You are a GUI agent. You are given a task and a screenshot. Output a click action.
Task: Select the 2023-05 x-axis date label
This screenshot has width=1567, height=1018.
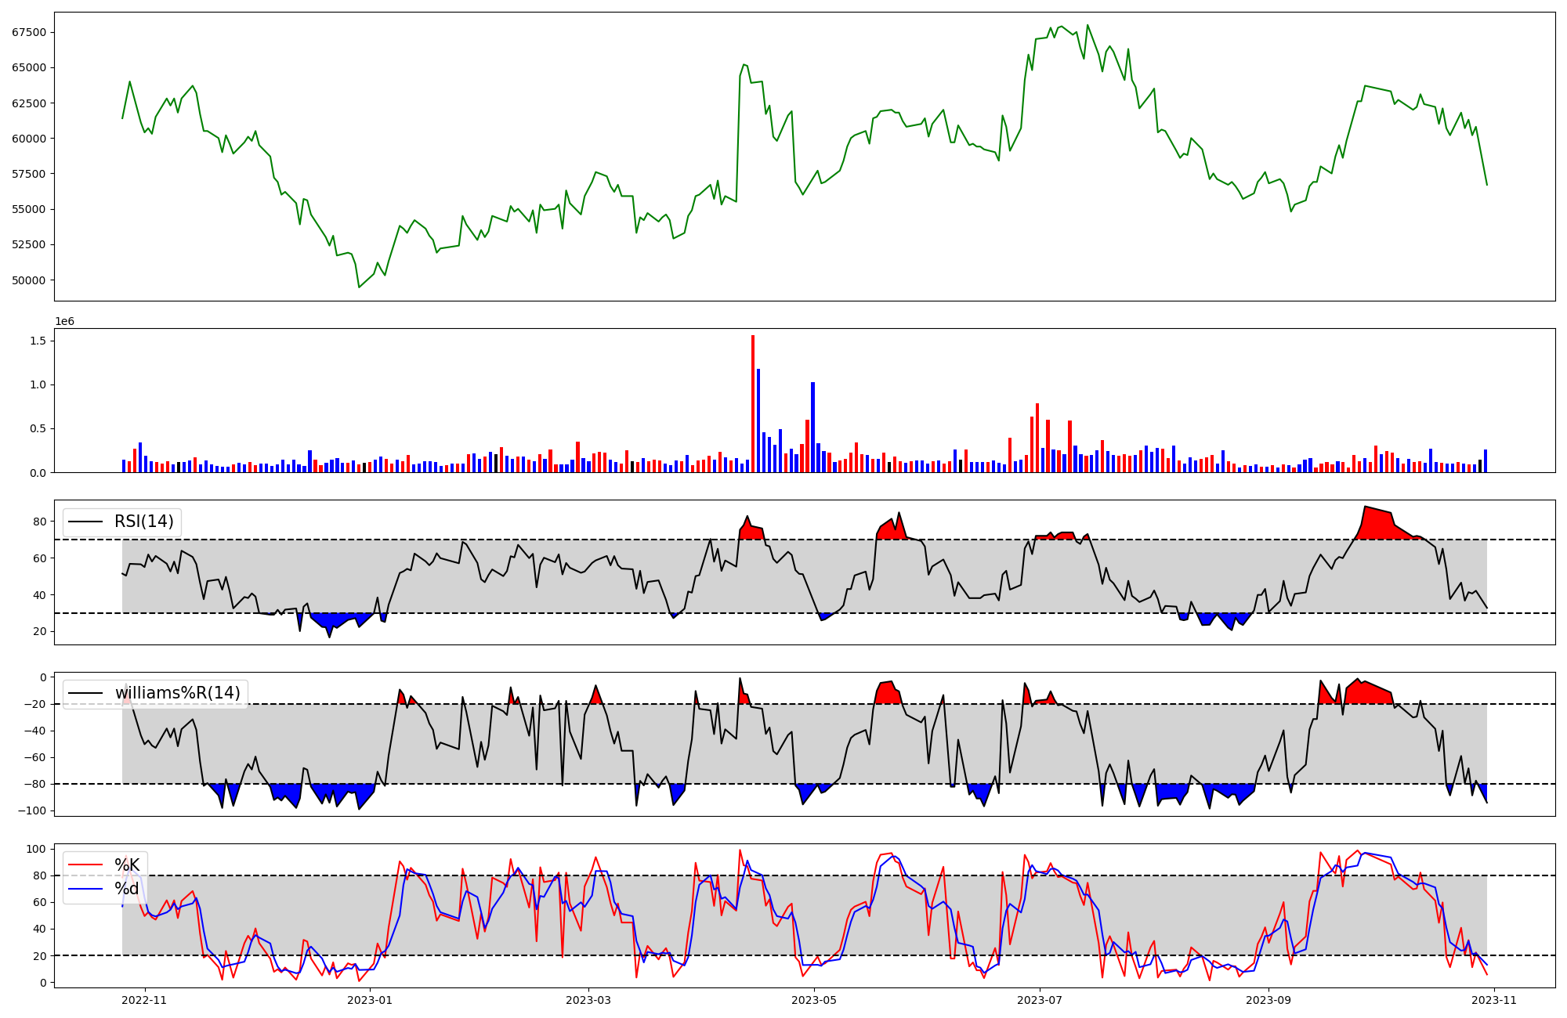click(814, 1000)
